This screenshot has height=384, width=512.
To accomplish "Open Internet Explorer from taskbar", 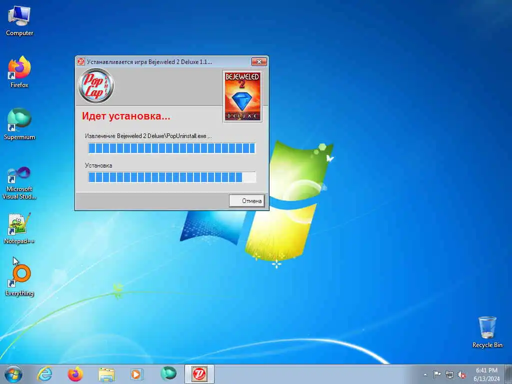I will pyautogui.click(x=44, y=374).
